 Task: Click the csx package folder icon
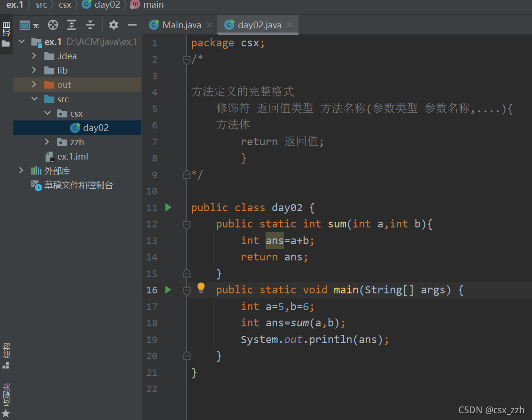(62, 113)
